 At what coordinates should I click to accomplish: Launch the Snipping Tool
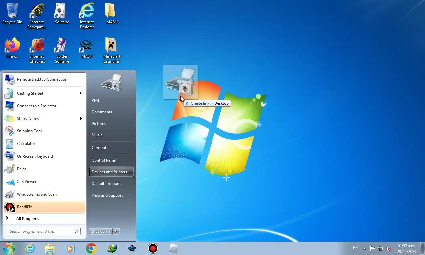pos(44,131)
